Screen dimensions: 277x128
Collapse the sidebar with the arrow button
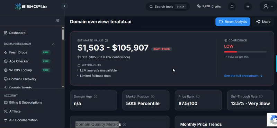64,6
